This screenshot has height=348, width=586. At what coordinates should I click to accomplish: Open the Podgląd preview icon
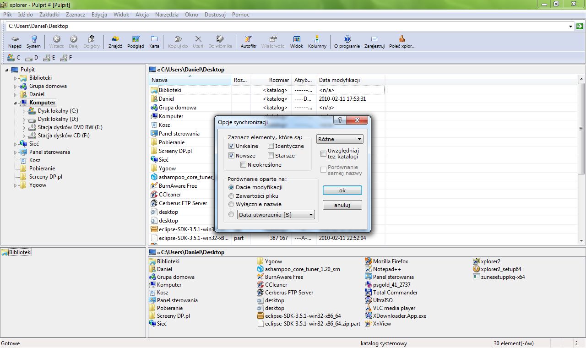[136, 42]
